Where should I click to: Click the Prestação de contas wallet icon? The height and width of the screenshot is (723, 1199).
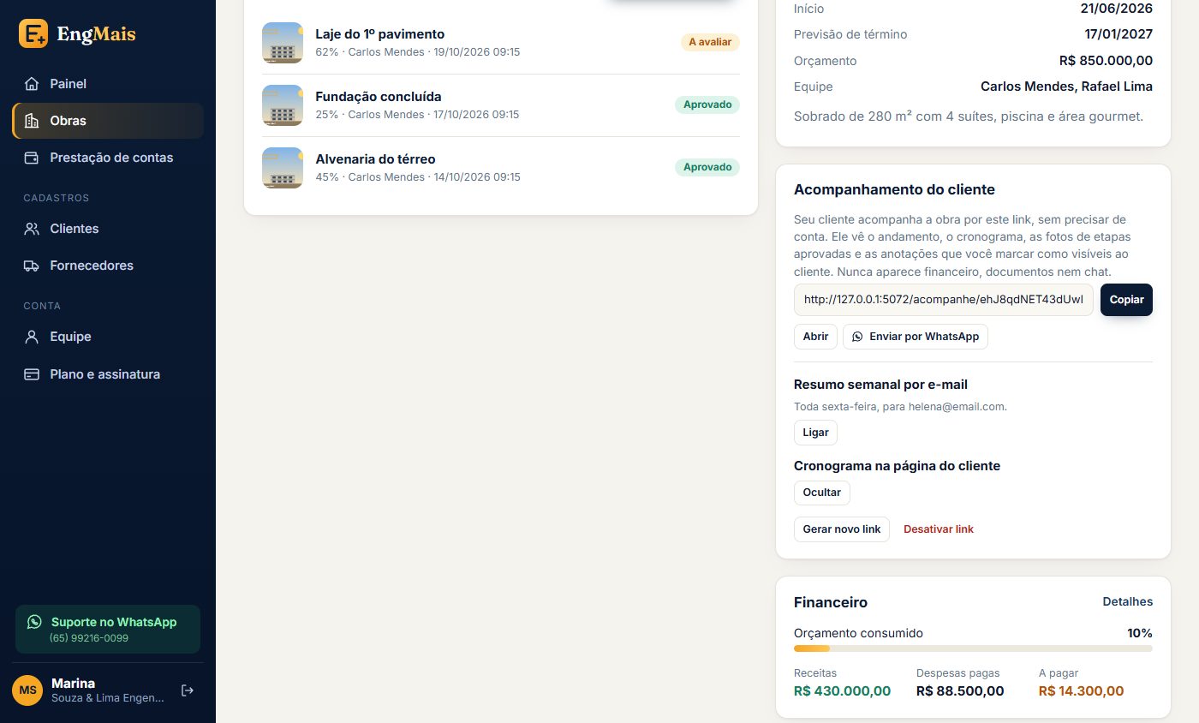point(32,158)
